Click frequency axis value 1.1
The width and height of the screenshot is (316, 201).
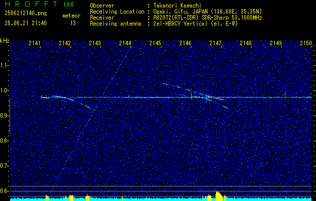tap(4, 65)
